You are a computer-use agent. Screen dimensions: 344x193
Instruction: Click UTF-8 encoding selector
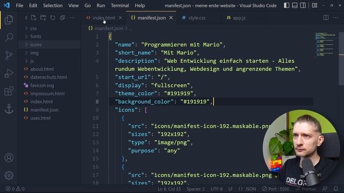coord(217,189)
